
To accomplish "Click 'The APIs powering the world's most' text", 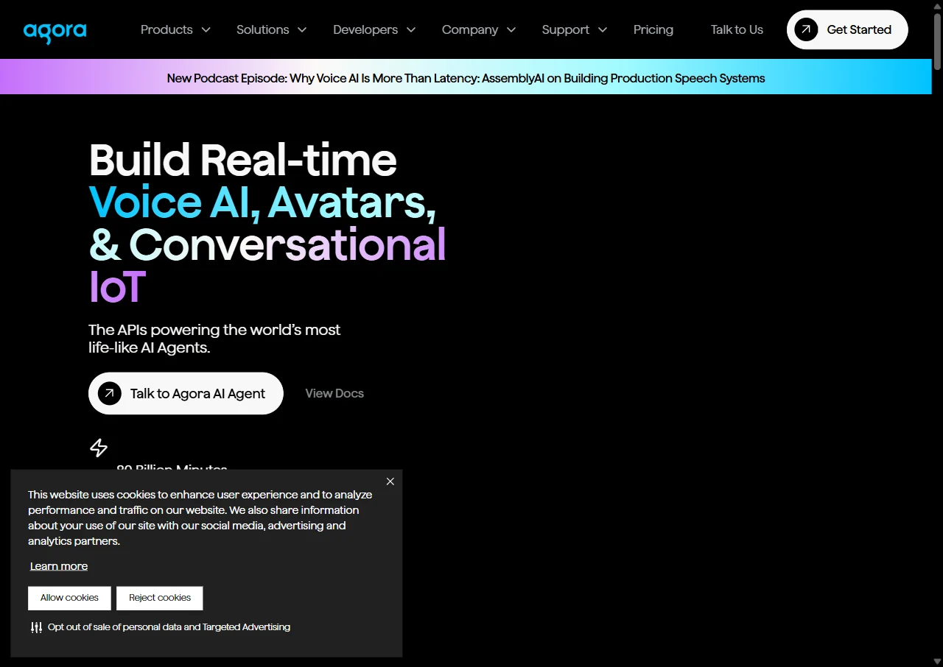I will click(x=214, y=330).
